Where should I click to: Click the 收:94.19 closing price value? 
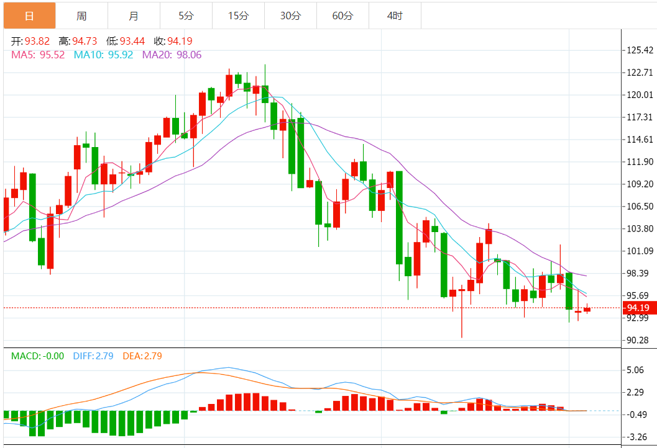pos(173,41)
